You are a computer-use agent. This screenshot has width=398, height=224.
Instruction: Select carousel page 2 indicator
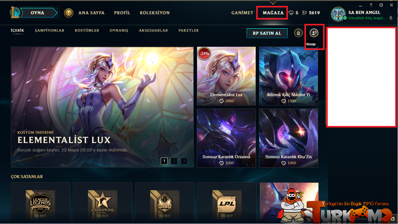[x=174, y=161]
